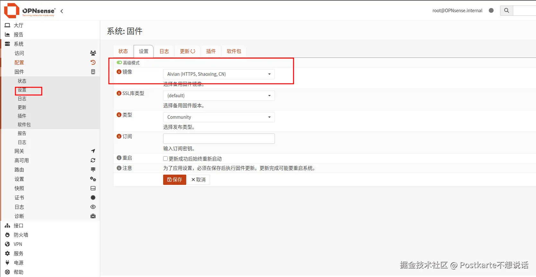The image size is (536, 277).
Task: Expand the VPN menu section
Action: pyautogui.click(x=50, y=244)
